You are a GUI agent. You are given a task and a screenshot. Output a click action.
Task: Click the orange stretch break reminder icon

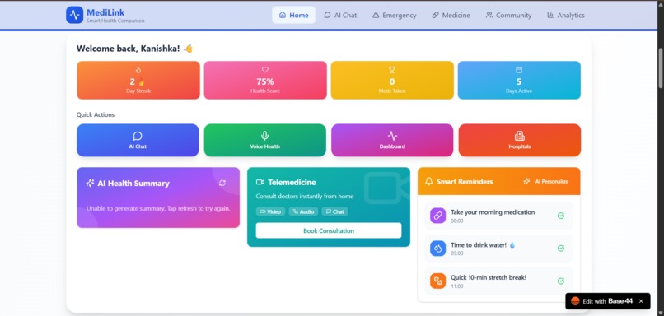coord(438,281)
